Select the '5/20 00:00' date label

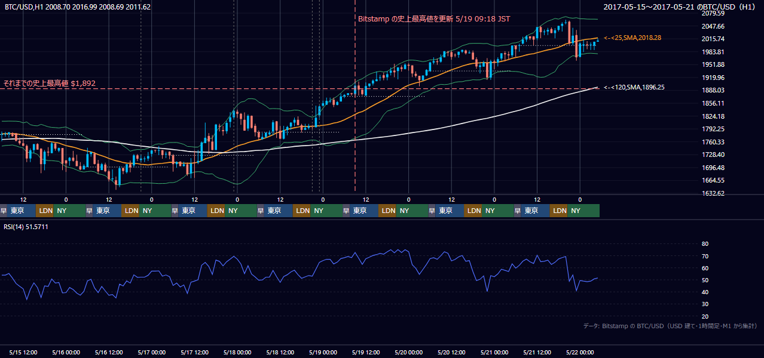(408, 353)
